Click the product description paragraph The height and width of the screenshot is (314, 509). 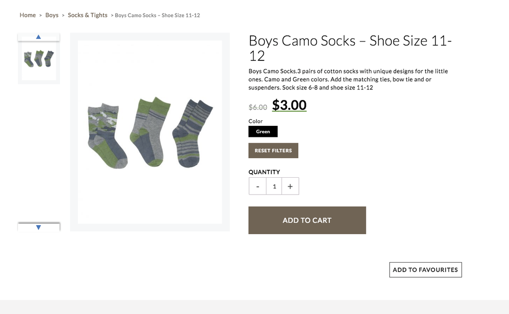[x=348, y=79]
